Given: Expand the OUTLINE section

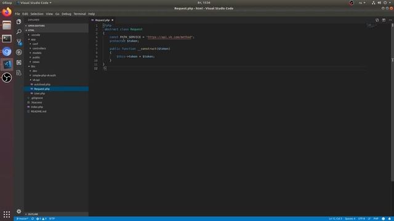Looking at the screenshot, I should tap(56, 214).
